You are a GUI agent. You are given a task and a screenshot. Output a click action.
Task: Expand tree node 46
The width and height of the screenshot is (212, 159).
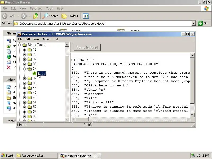click(24, 98)
